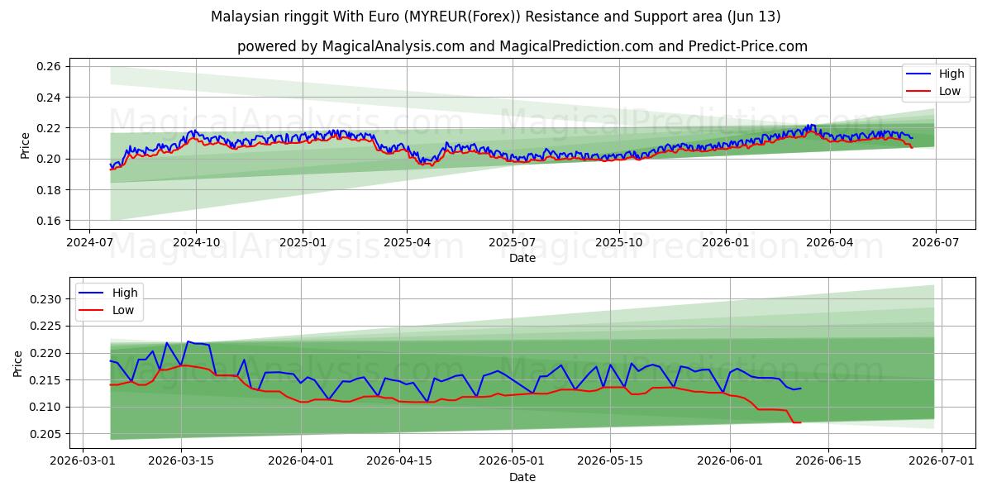Click the 2025-07 date tick

512,243
